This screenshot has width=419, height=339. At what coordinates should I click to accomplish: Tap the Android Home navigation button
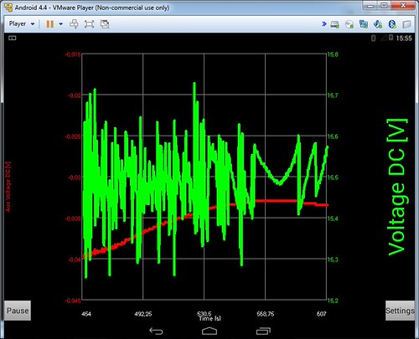click(x=209, y=331)
